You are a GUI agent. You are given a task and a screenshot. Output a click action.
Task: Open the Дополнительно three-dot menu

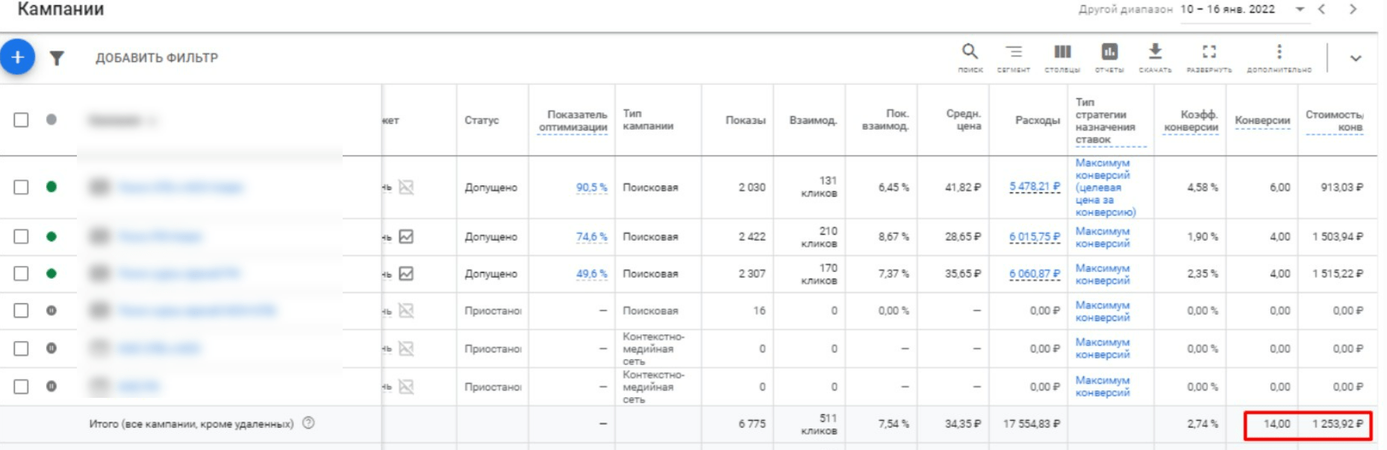point(1279,57)
